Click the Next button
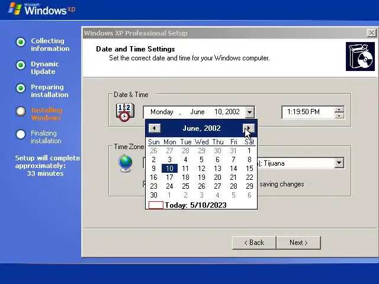Screen dimensions: 379x284 pyautogui.click(x=298, y=243)
